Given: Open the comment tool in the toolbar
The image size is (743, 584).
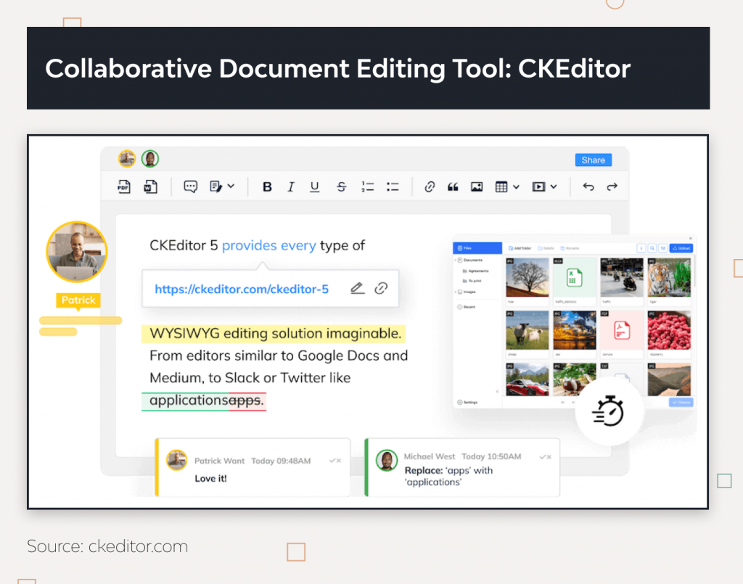Looking at the screenshot, I should [190, 186].
